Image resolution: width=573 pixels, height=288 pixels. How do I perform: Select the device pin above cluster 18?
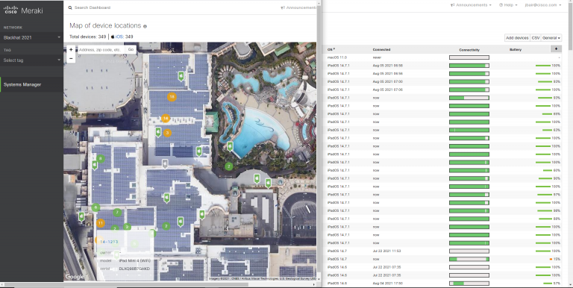pos(181,76)
